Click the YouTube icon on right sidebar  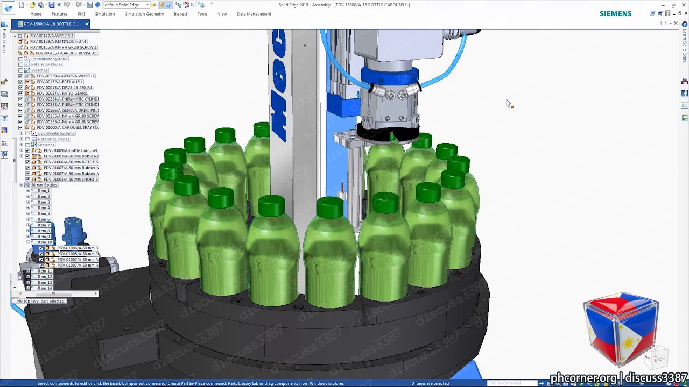(x=685, y=82)
